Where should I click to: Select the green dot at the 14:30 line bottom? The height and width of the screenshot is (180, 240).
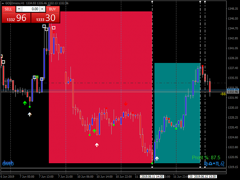pos(152,163)
